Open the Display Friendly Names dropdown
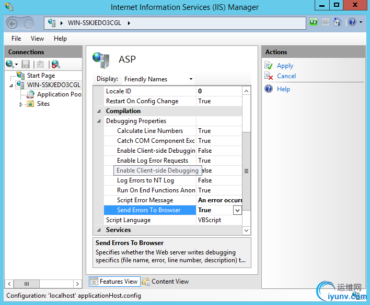The width and height of the screenshot is (370, 305). click(158, 79)
